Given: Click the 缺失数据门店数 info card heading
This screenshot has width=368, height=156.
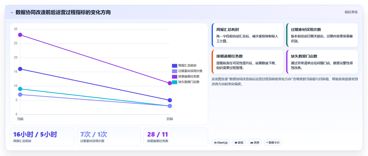Looking at the screenshot, I should 304,56.
